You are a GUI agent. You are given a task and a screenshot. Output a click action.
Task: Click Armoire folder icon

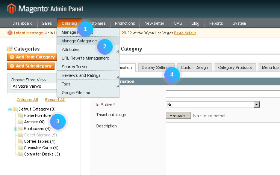[x=21, y=122]
